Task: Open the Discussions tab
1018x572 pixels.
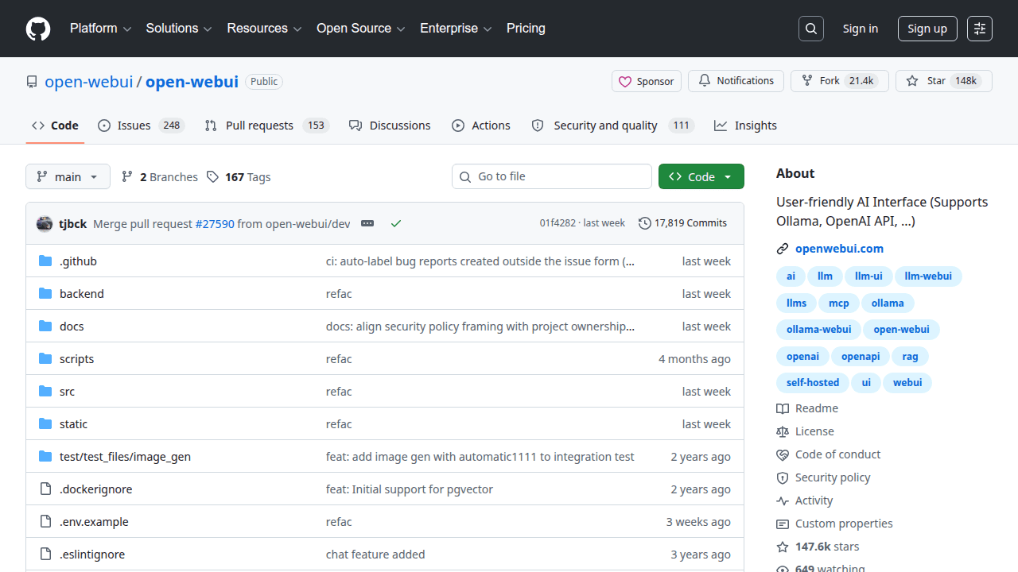Action: pyautogui.click(x=390, y=126)
